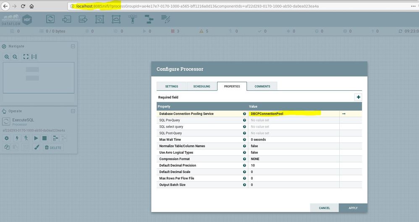Go to DBCPConnectionPool service via arrow icon
The width and height of the screenshot is (419, 222).
pos(344,114)
